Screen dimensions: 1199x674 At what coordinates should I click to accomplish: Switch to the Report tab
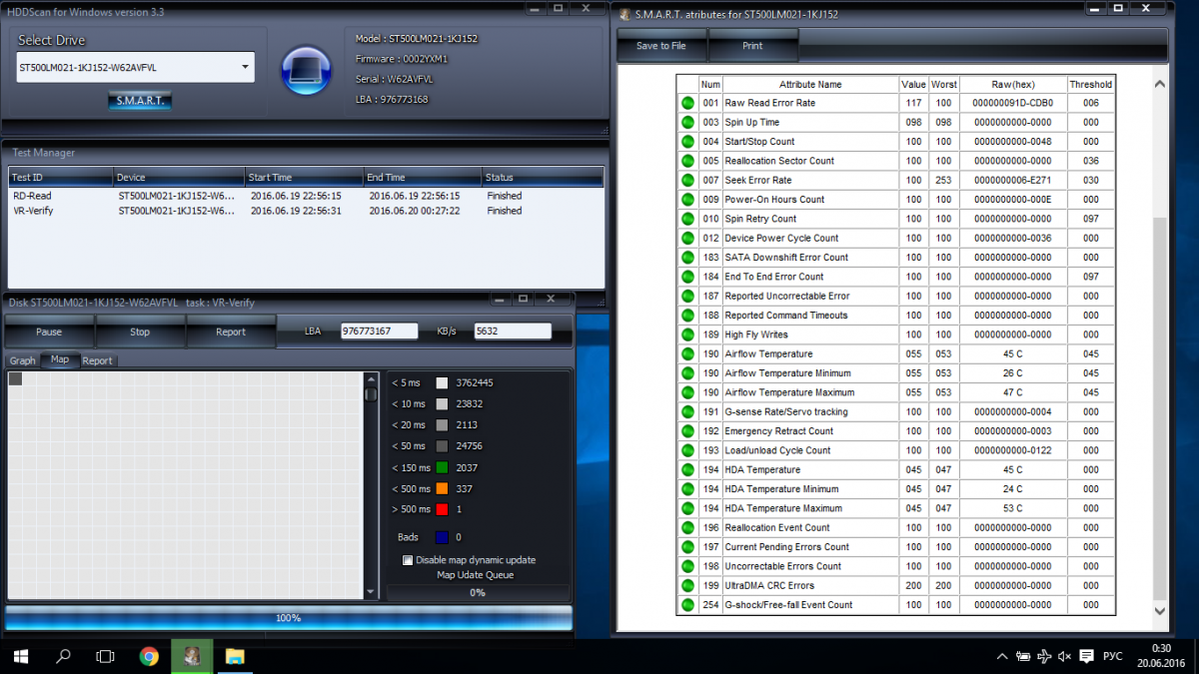(97, 360)
